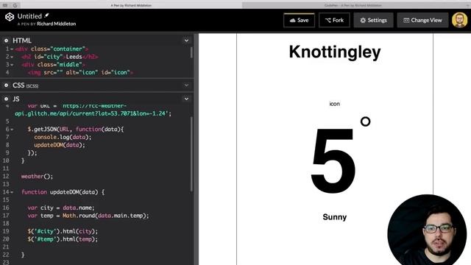This screenshot has height=265, width=471.
Task: Collapse code fold on HTML line 3
Action: [12, 65]
